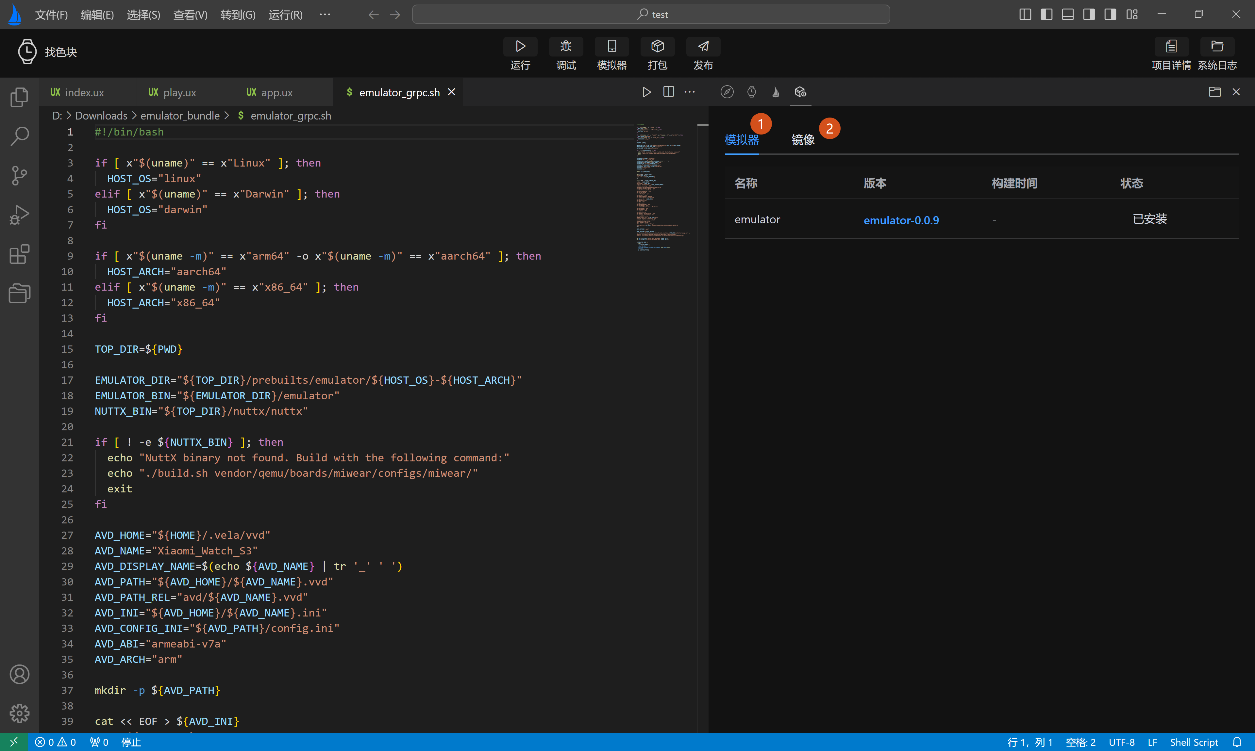Image resolution: width=1255 pixels, height=751 pixels.
Task: Toggle the primary sidebar layout button
Action: click(x=1046, y=14)
